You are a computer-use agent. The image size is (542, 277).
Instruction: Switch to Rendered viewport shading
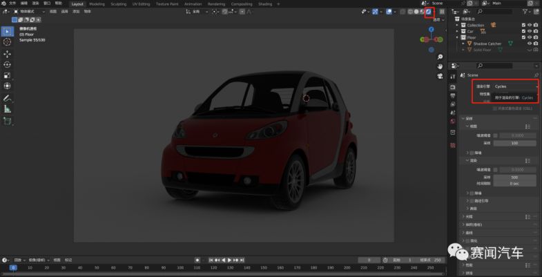pyautogui.click(x=428, y=12)
